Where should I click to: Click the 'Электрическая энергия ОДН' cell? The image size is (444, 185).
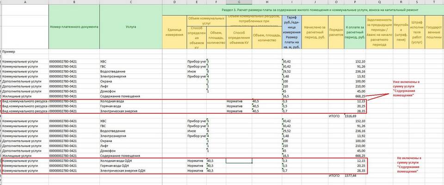131,171
